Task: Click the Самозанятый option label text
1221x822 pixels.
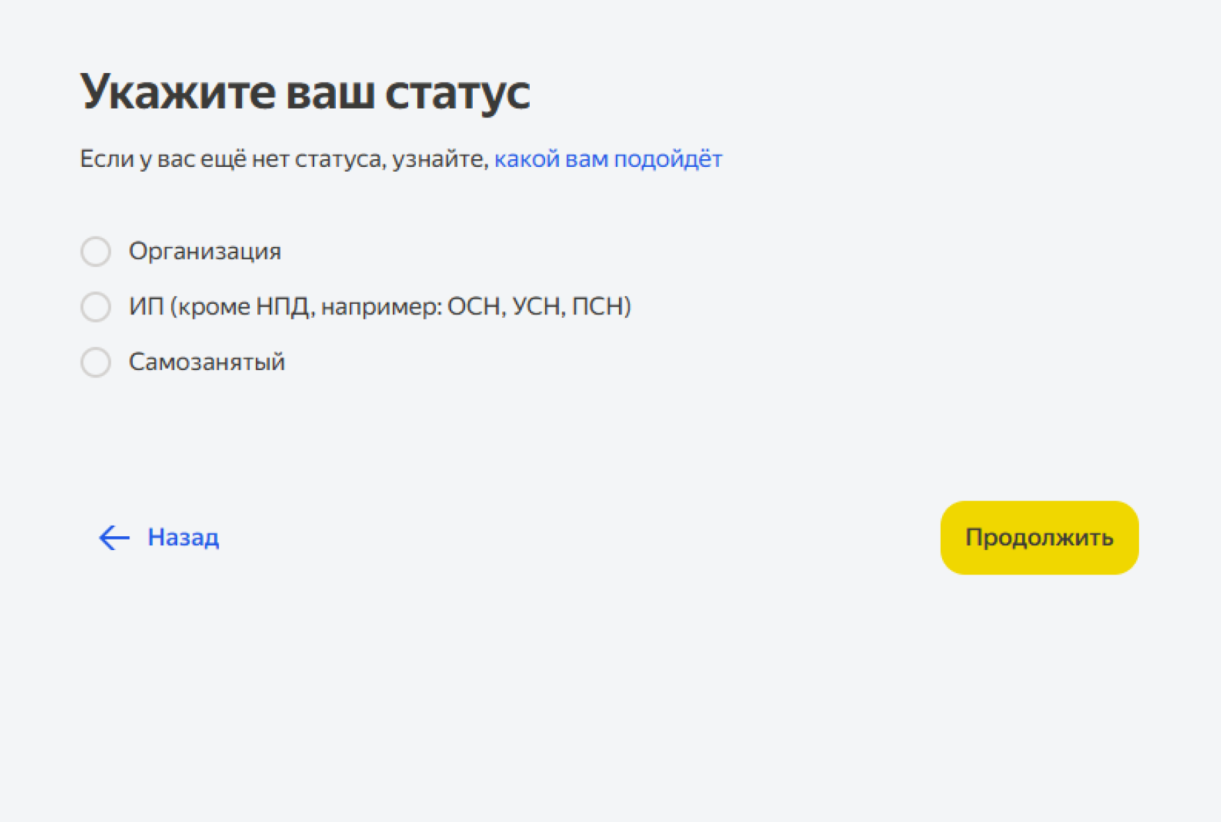Action: pos(207,362)
